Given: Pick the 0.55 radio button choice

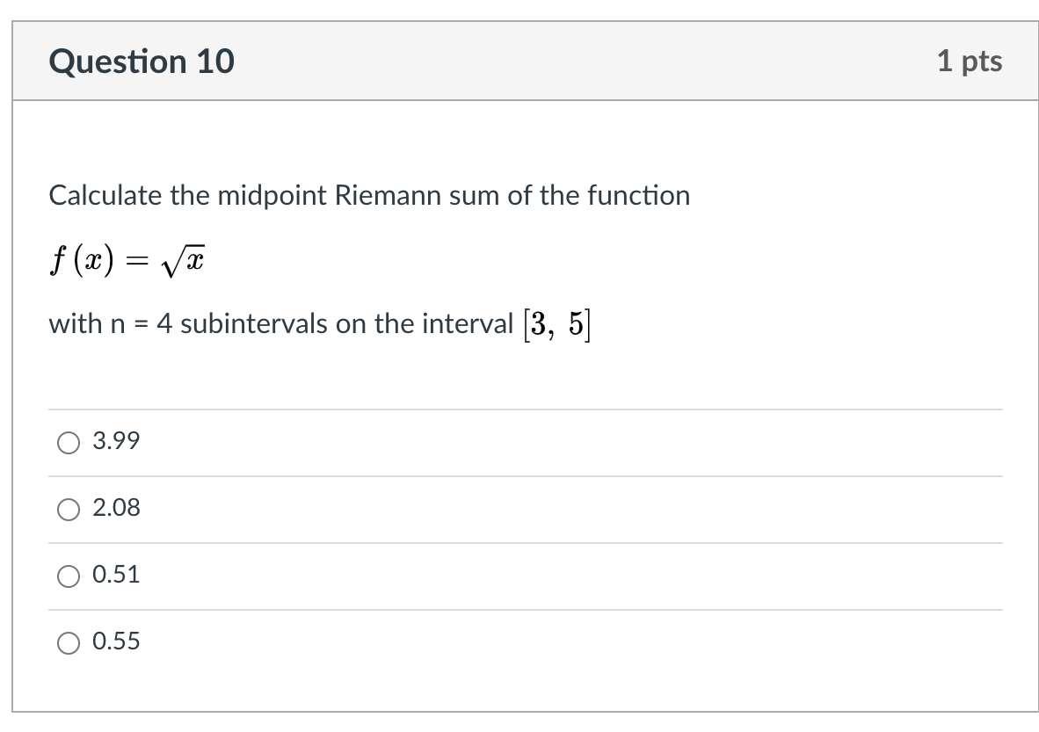Looking at the screenshot, I should pyautogui.click(x=69, y=643).
